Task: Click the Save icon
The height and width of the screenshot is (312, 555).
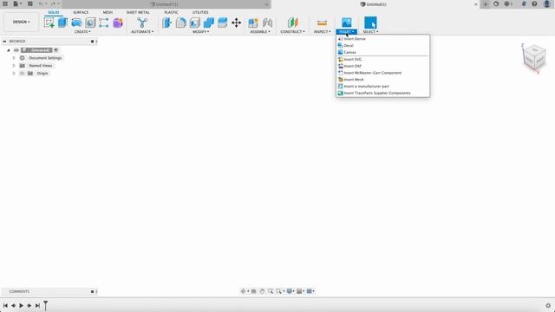Action: tap(30, 3)
